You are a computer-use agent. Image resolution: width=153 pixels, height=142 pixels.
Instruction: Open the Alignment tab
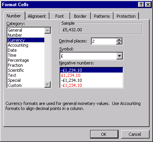(37, 16)
